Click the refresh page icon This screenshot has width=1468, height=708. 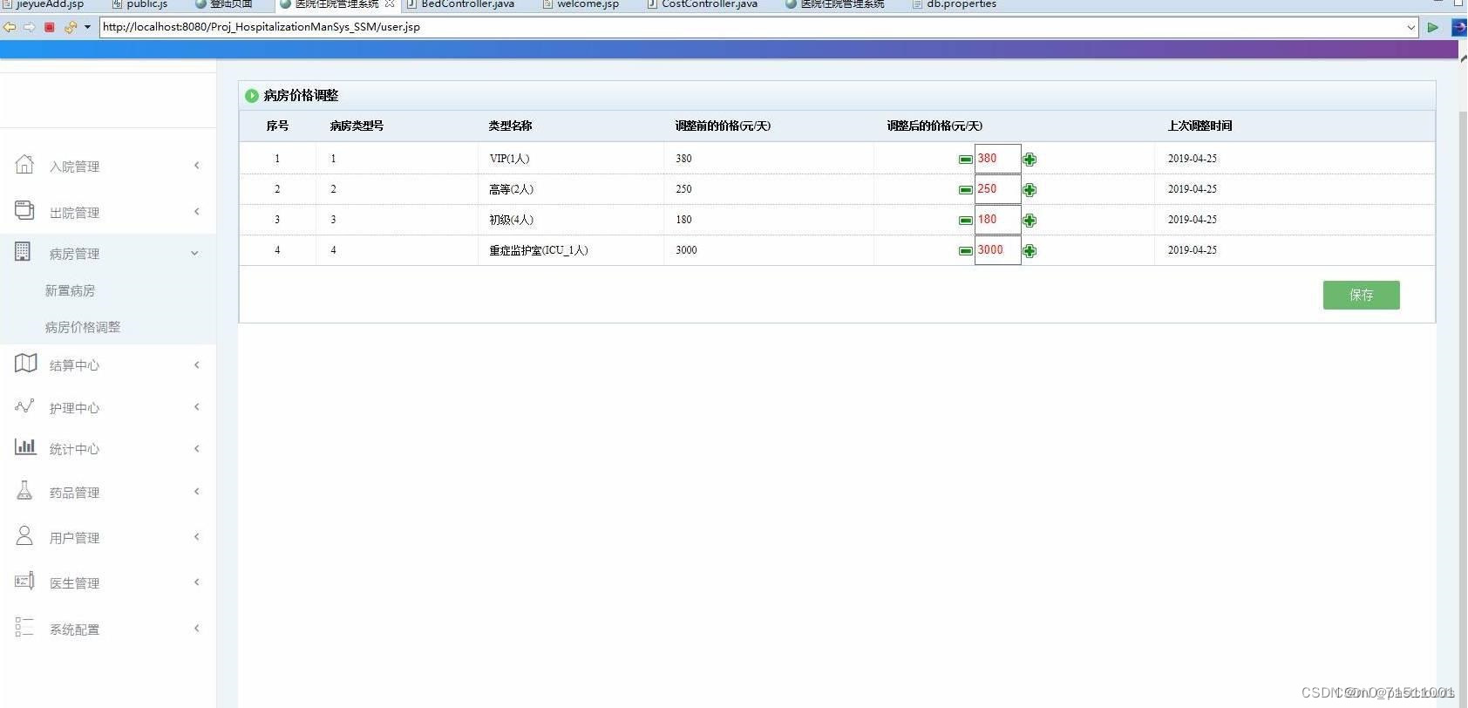71,27
